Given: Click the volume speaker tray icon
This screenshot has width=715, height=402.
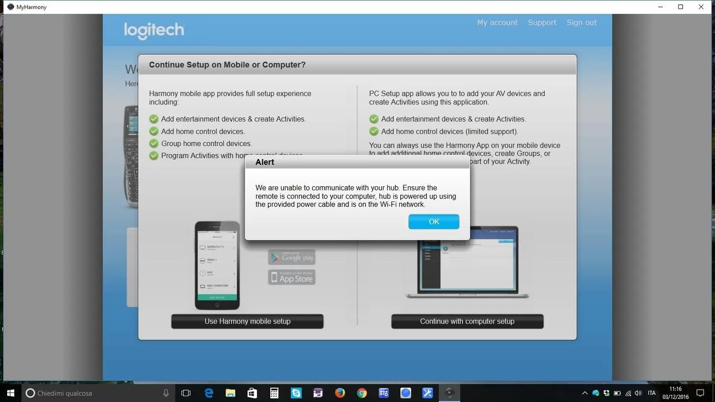Looking at the screenshot, I should tap(639, 393).
